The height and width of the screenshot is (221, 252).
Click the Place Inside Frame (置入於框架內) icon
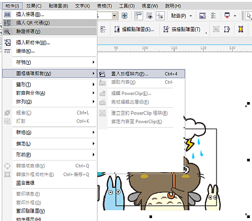tap(102, 74)
